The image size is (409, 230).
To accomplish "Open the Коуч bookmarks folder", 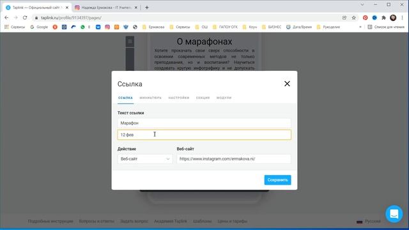I will [x=250, y=27].
